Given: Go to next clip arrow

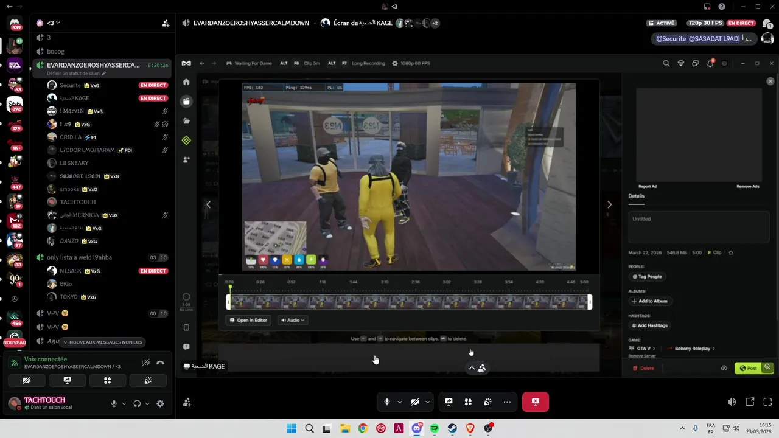Looking at the screenshot, I should 609,204.
